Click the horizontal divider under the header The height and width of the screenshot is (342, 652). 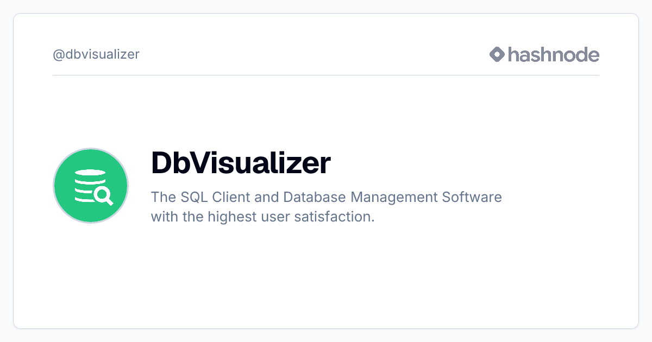pyautogui.click(x=326, y=75)
